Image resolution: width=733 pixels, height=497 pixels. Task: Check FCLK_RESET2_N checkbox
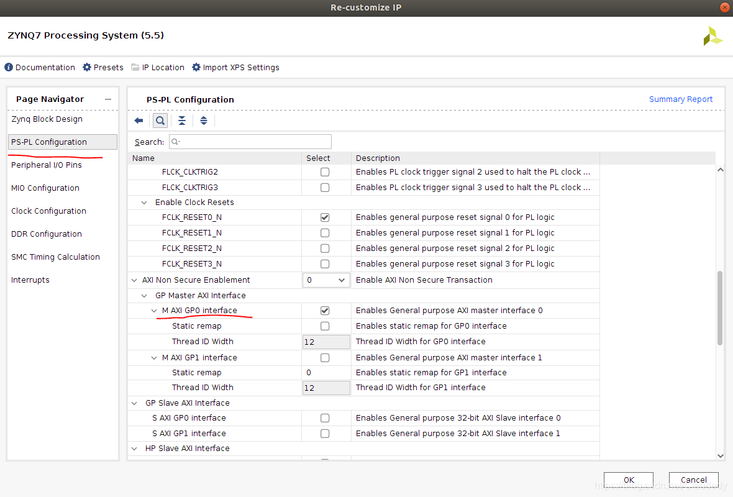pyautogui.click(x=325, y=248)
